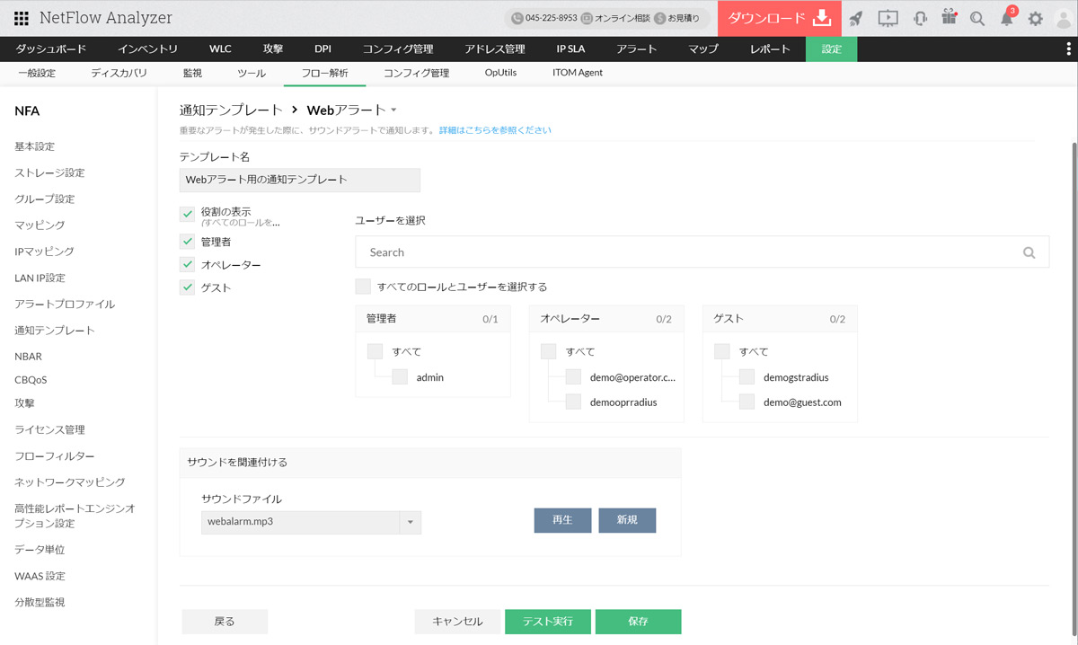Open the ディスカバリ settings tab
1078x645 pixels.
[x=119, y=73]
